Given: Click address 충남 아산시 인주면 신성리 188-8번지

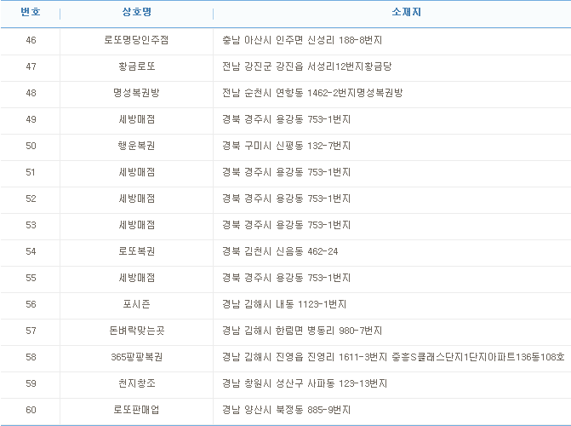Looking at the screenshot, I should coord(302,40).
